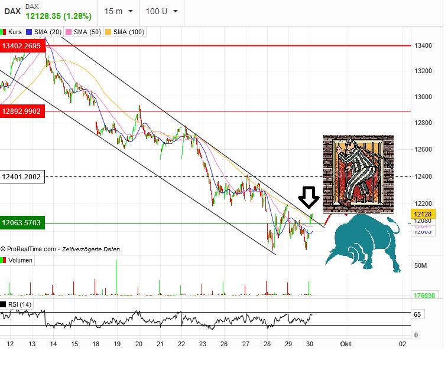Click the prisoner escaping cartoon image
Image resolution: width=448 pixels, height=381 pixels.
coord(358,174)
